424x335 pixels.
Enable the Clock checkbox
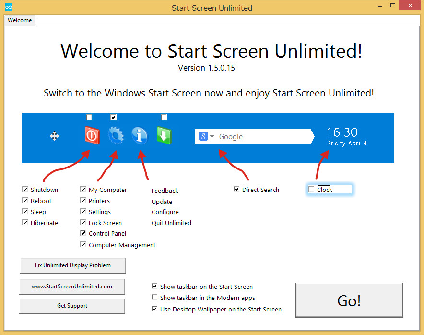[x=311, y=189]
